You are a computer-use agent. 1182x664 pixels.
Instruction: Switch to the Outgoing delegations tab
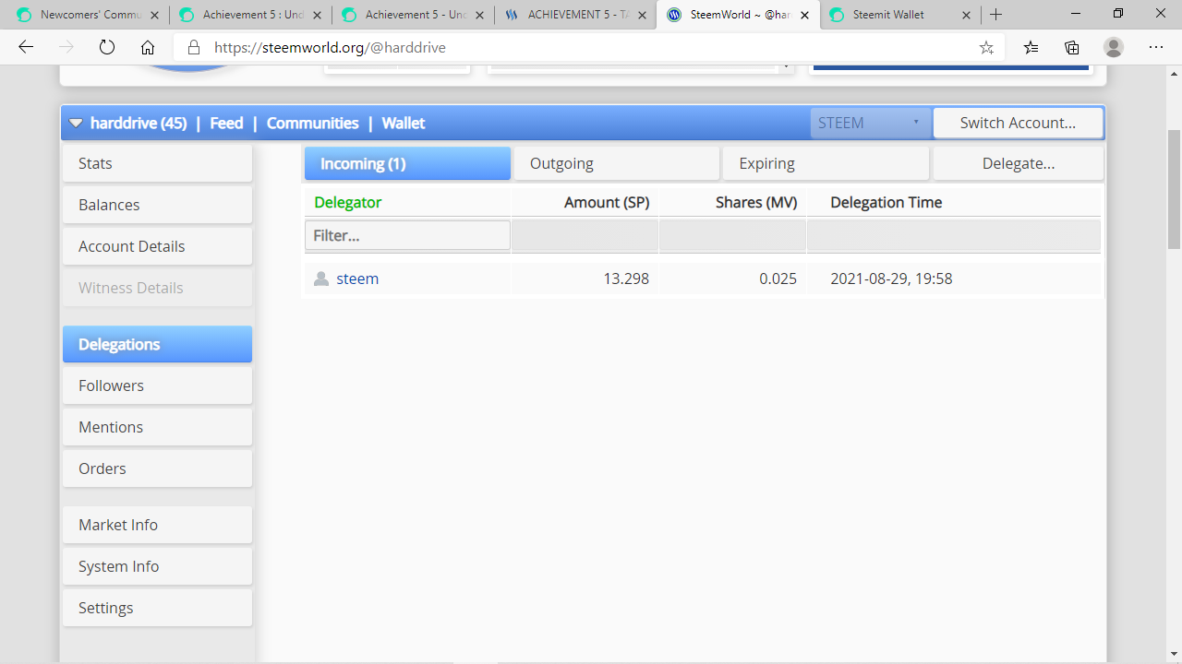(615, 163)
